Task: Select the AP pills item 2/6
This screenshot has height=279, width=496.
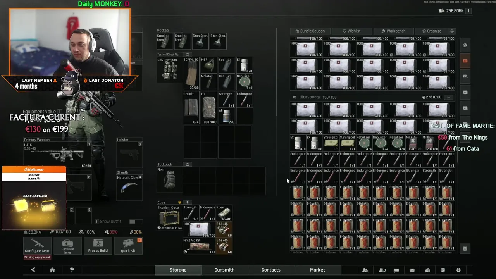Action: pyautogui.click(x=227, y=116)
